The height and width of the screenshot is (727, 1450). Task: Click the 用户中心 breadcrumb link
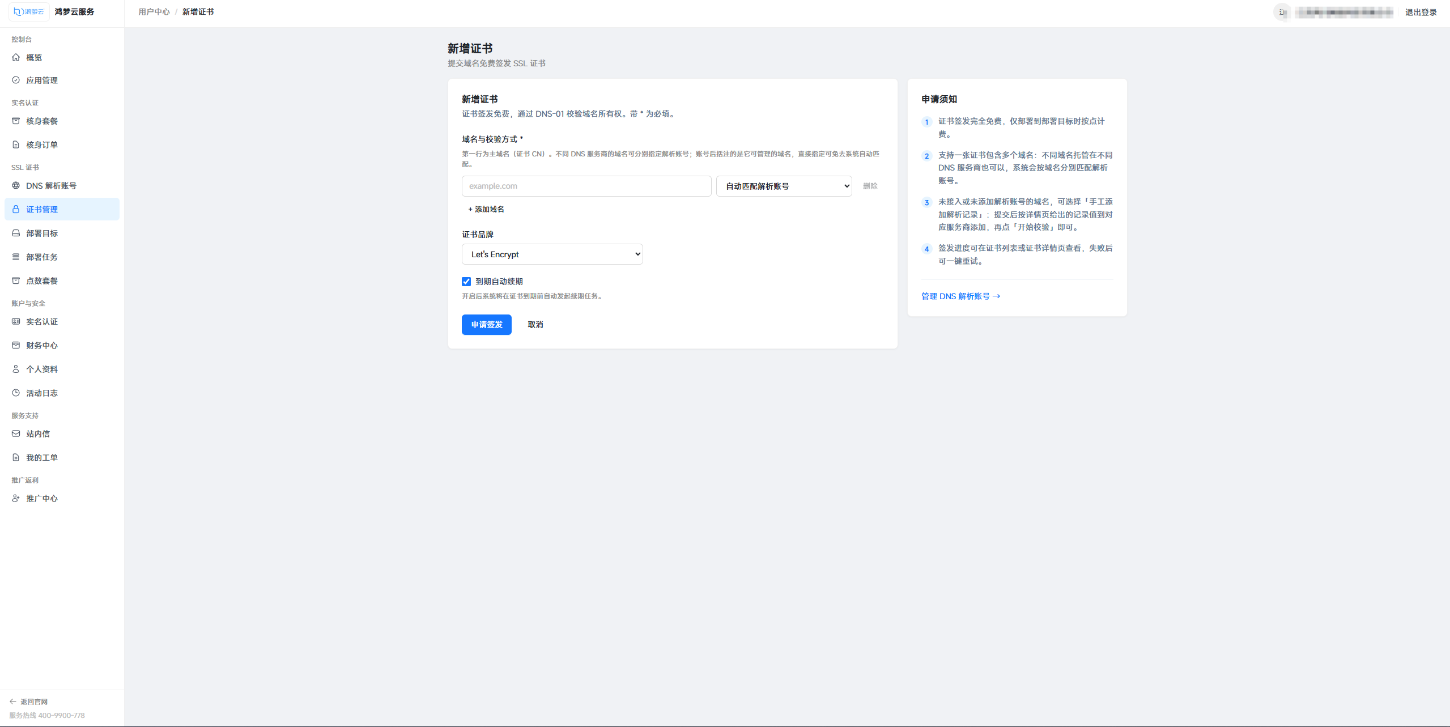click(154, 11)
